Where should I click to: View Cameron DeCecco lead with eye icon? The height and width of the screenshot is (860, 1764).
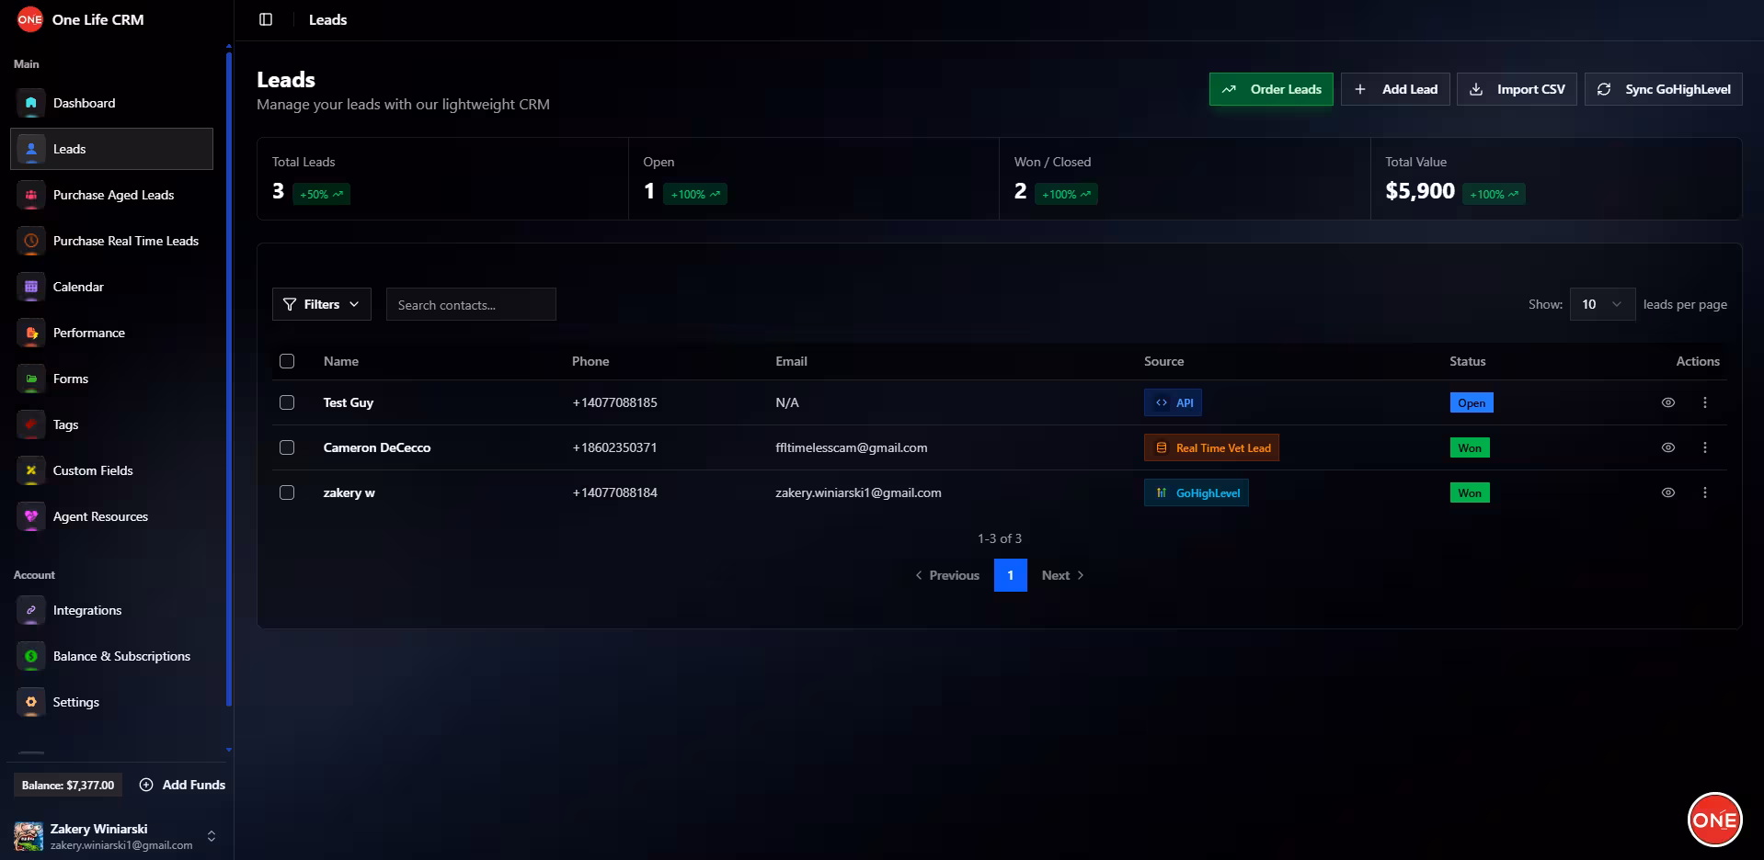(1667, 447)
